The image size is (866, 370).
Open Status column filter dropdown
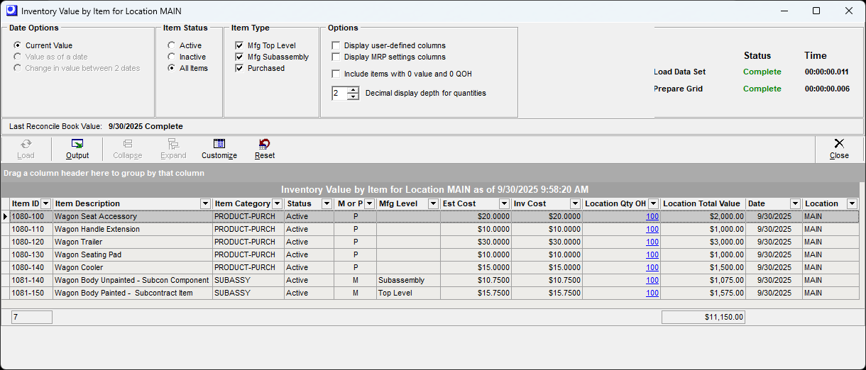pos(327,204)
